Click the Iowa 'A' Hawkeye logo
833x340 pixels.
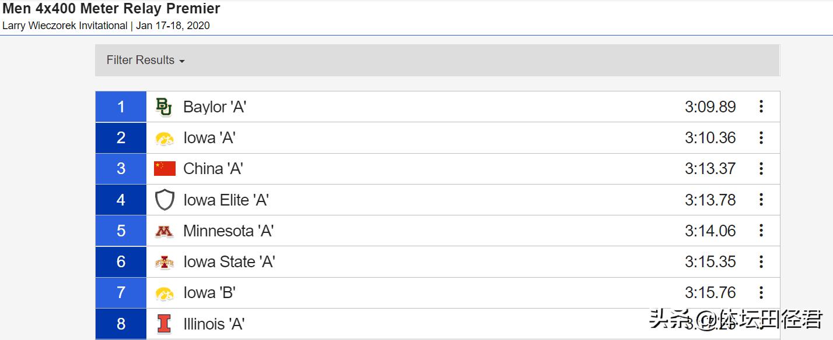click(164, 139)
